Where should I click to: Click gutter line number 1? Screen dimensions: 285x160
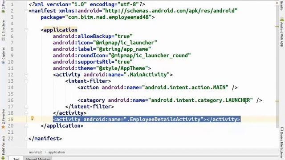[x=12, y=4]
